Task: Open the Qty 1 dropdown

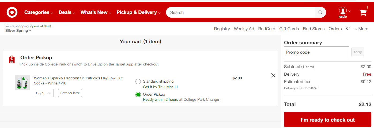Action: tap(44, 93)
